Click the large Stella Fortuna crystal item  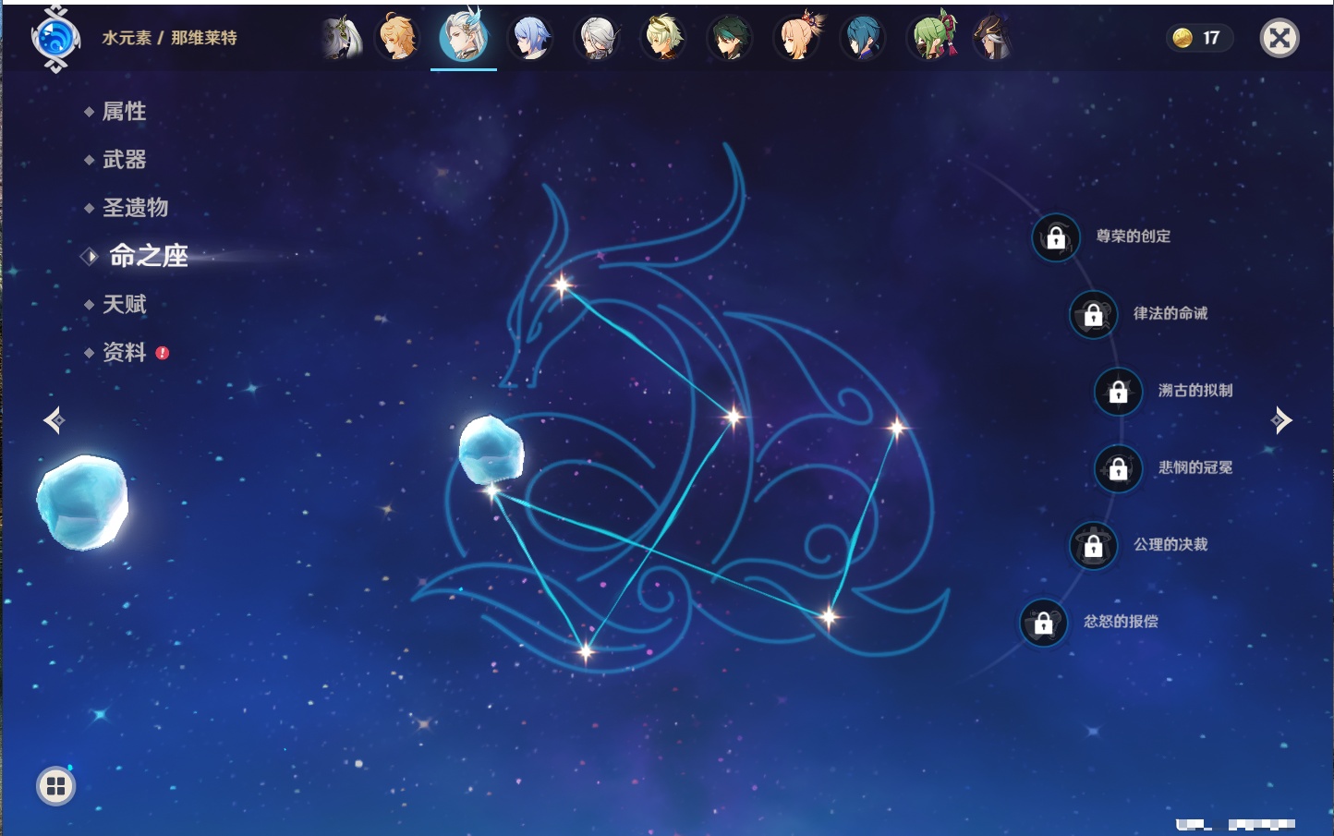click(82, 502)
